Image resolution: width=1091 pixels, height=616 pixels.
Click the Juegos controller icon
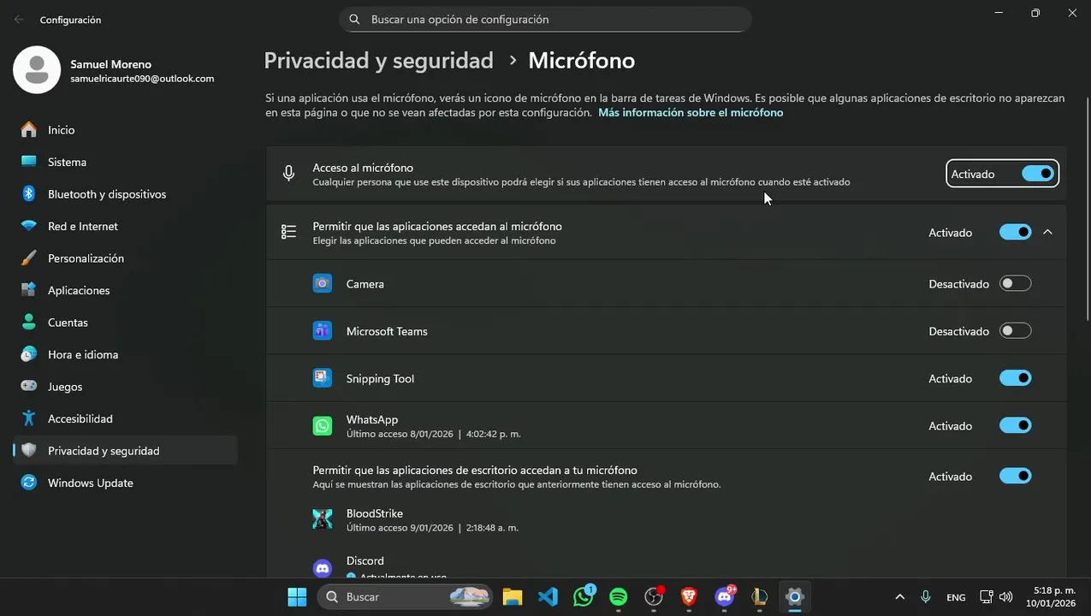click(x=29, y=387)
